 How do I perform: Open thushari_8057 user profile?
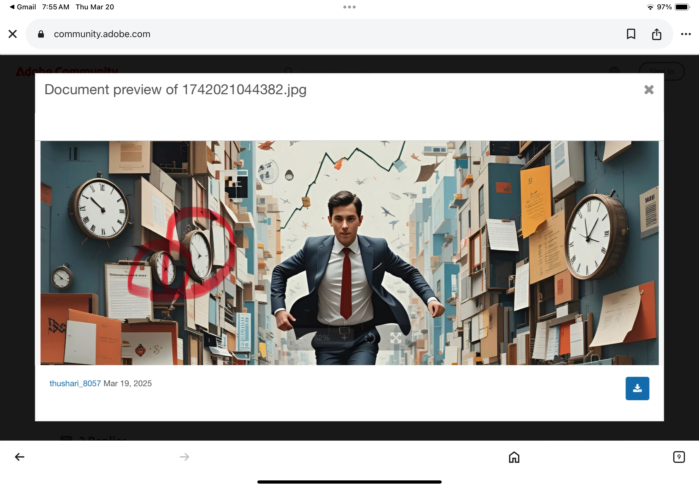[75, 383]
